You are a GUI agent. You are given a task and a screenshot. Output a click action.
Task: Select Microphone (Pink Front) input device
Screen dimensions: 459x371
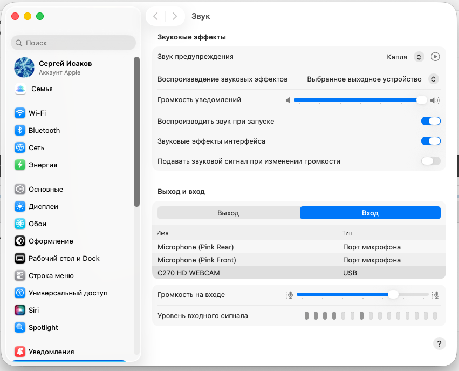(299, 260)
